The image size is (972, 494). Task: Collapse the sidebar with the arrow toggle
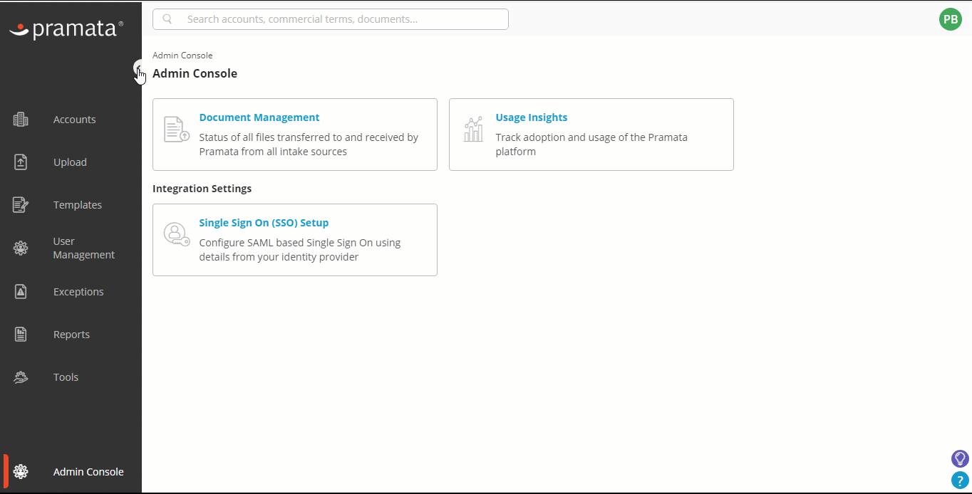tap(139, 68)
